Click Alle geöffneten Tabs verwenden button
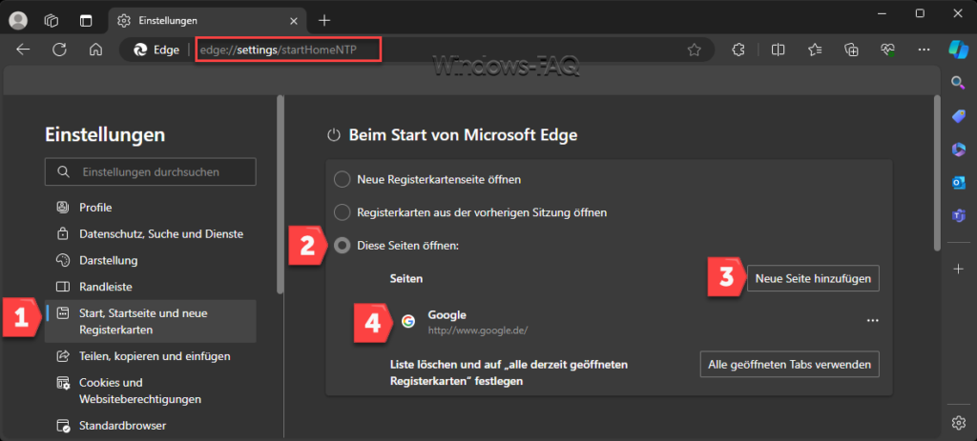Screen dimensions: 977x441 point(789,365)
